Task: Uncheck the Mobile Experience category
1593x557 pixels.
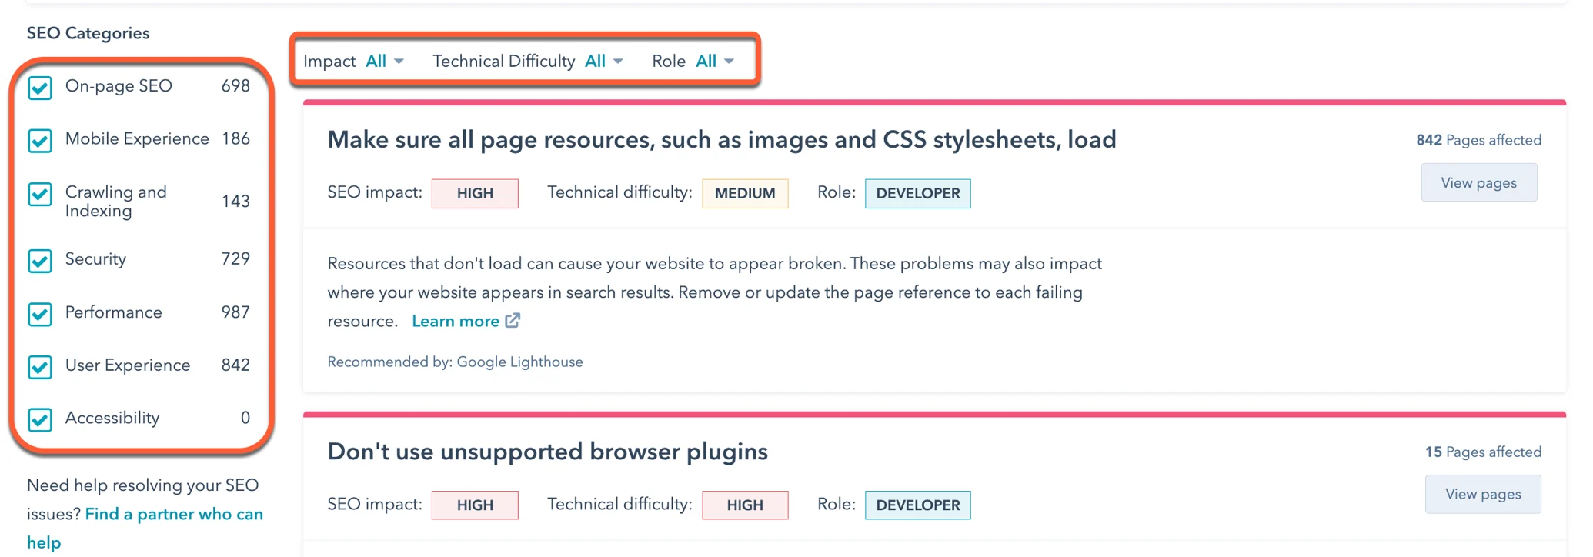Action: pos(40,141)
